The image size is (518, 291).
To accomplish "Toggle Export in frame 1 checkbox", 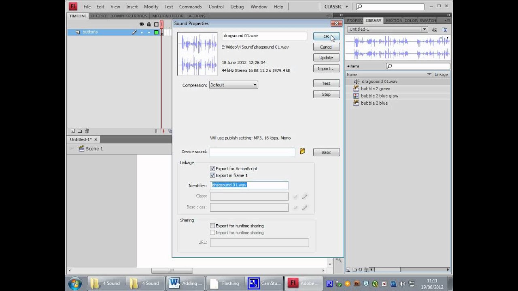I will coord(212,175).
